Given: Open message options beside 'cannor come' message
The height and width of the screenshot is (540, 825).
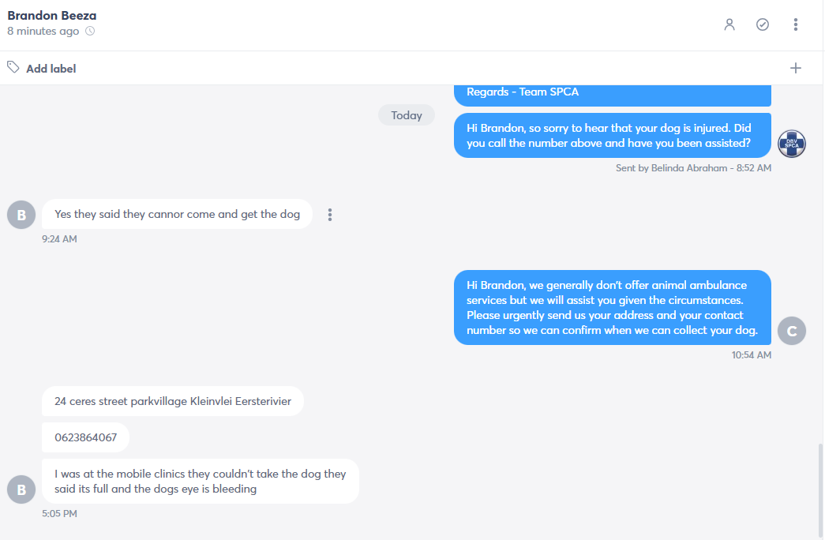Looking at the screenshot, I should (330, 214).
